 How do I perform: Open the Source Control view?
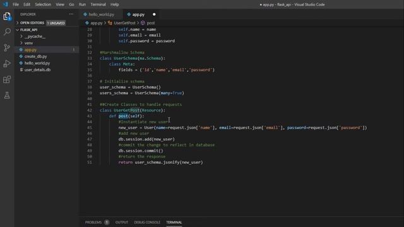coord(7,48)
